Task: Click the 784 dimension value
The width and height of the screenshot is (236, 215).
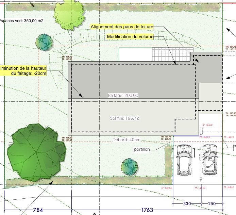Action: point(38,210)
